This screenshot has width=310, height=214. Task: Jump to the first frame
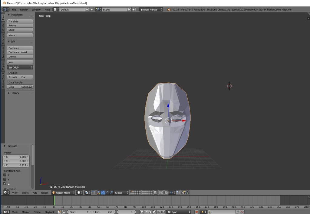pos(141,212)
